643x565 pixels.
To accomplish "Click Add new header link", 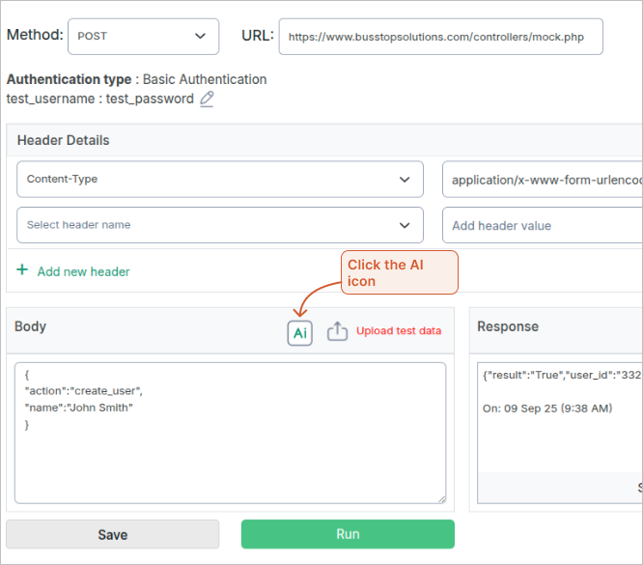I will (x=83, y=271).
